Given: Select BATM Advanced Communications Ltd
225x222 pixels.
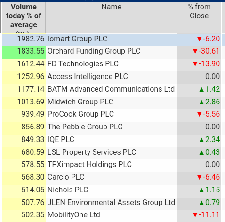Looking at the screenshot, I should coord(111,89).
